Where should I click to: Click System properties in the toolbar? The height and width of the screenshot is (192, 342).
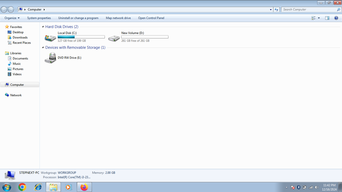coord(39,18)
